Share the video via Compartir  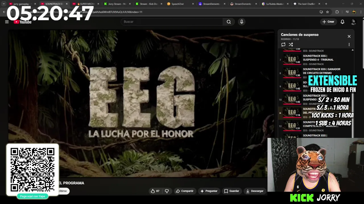(x=185, y=191)
